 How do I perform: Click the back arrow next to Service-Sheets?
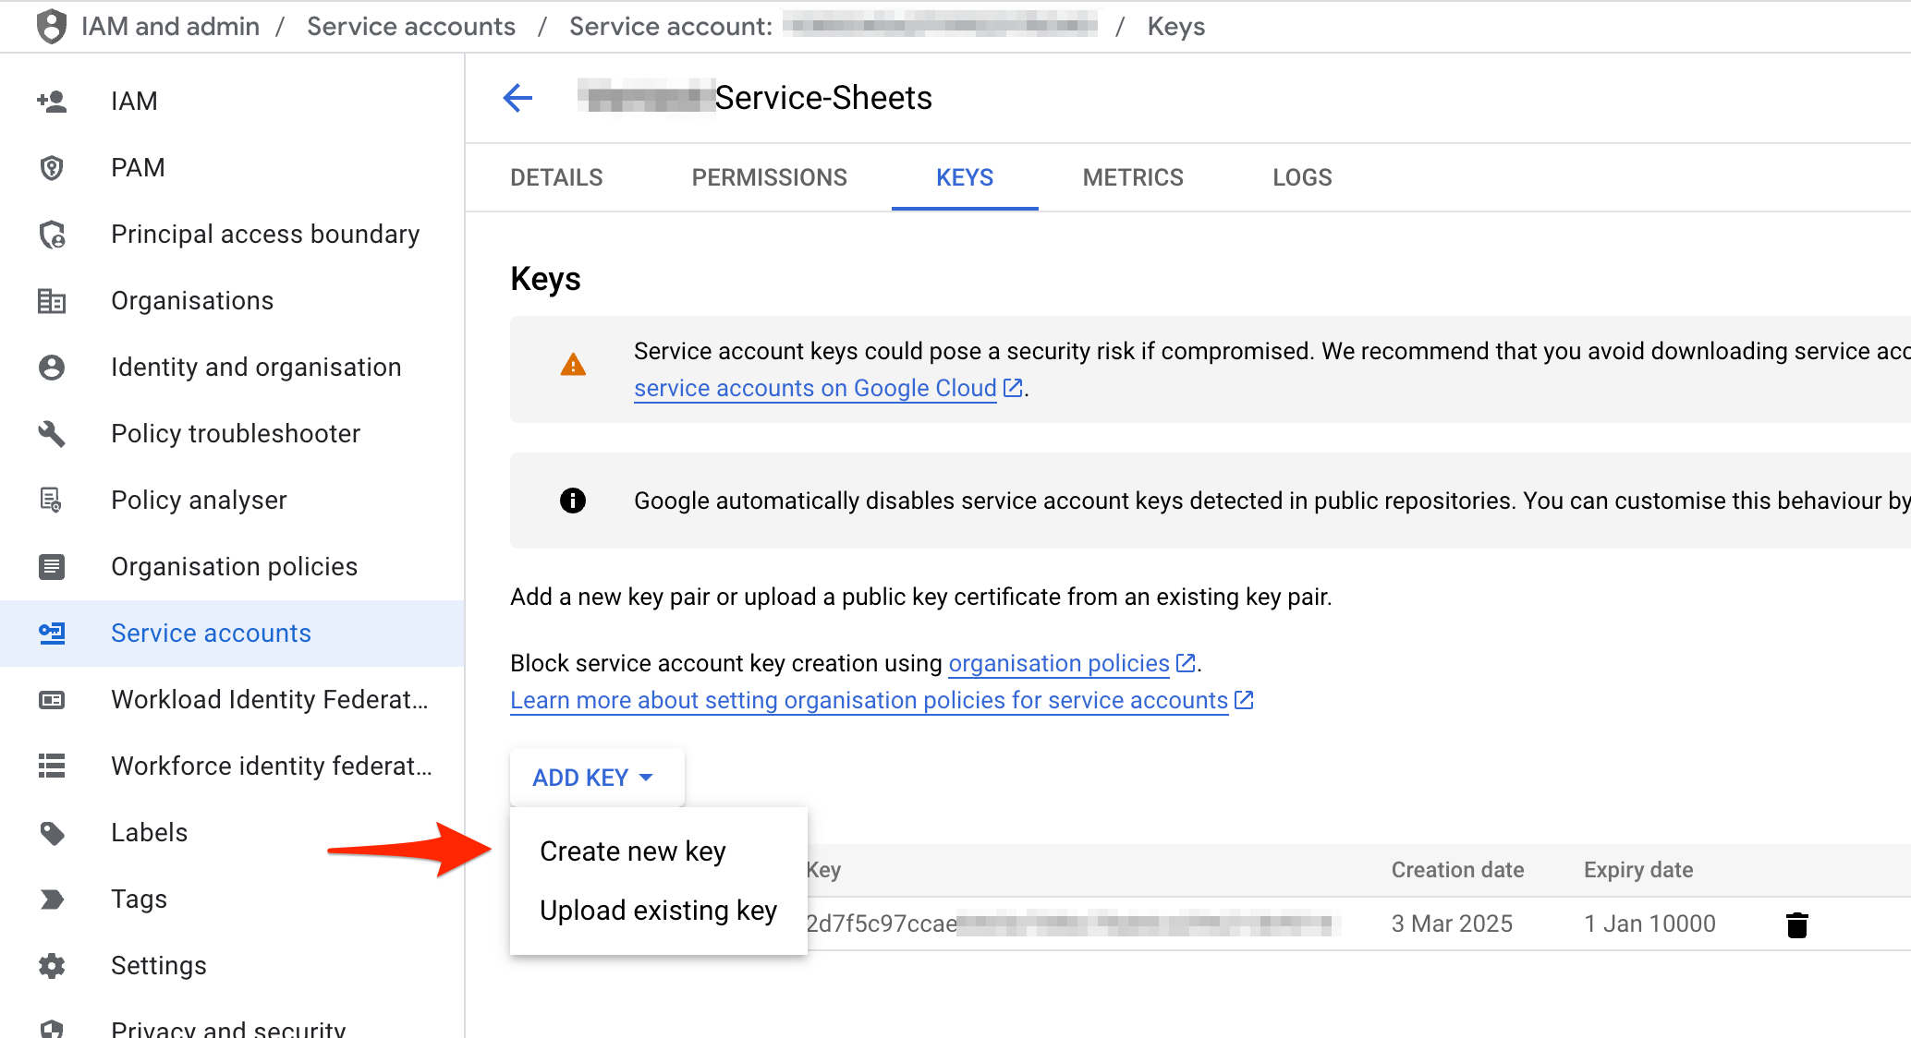517,97
